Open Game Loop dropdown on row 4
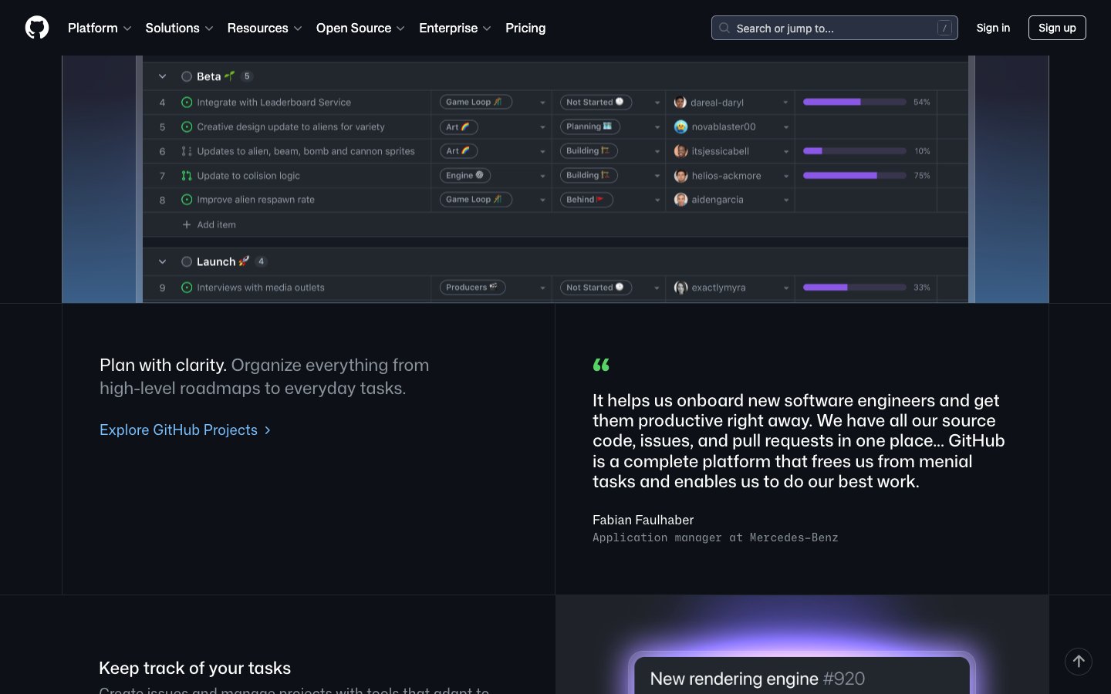 542,103
